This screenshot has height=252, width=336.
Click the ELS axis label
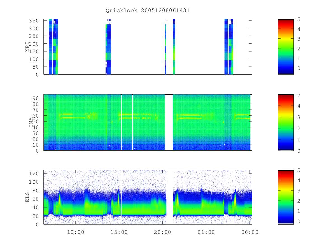[28, 197]
